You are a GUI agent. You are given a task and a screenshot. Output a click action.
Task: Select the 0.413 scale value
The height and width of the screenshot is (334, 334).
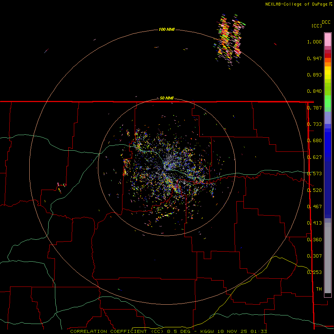pyautogui.click(x=314, y=223)
